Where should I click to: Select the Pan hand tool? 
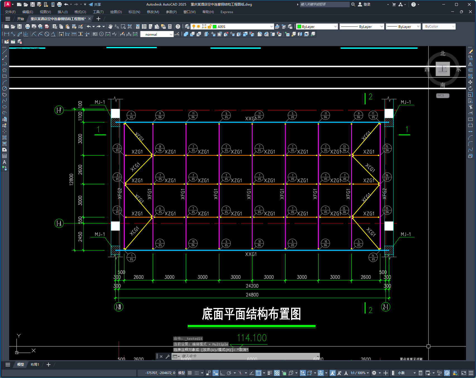point(110,27)
